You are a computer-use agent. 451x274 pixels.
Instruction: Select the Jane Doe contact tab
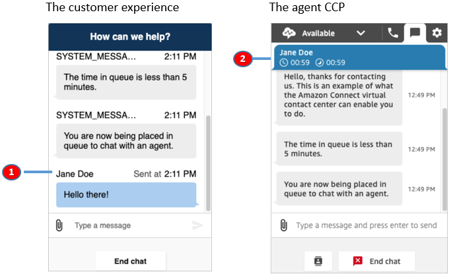(x=357, y=57)
